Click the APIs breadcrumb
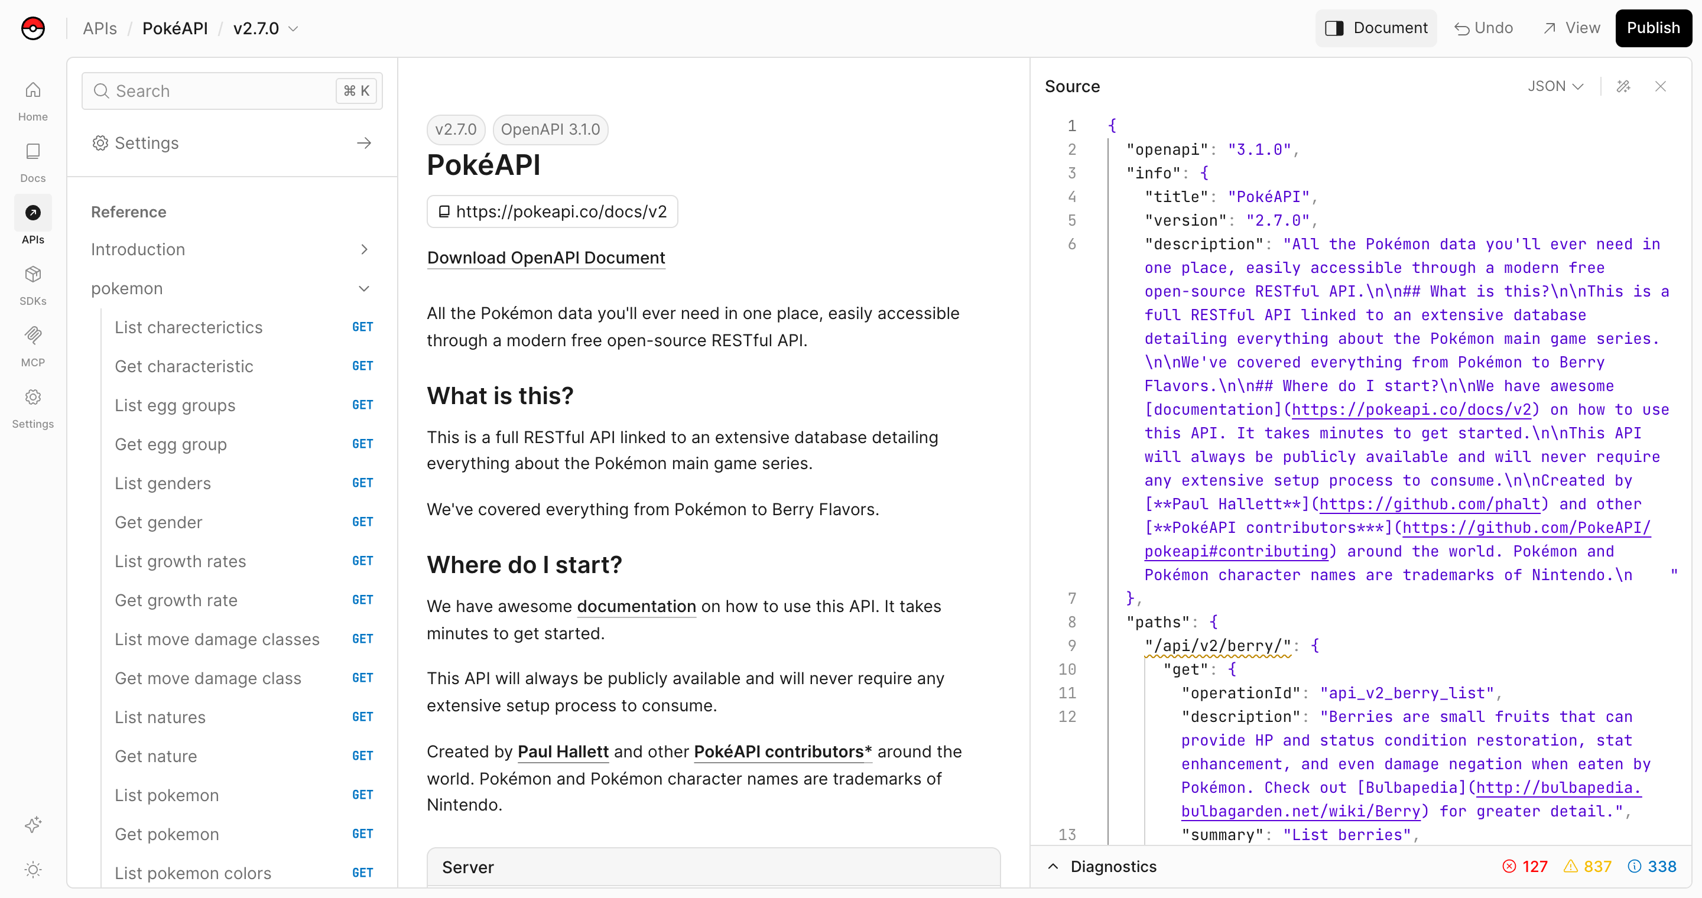Viewport: 1702px width, 898px height. 100,28
